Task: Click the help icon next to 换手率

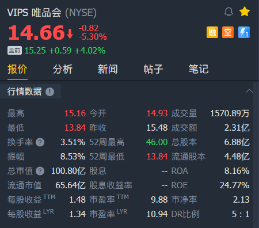Action: pyautogui.click(x=40, y=142)
